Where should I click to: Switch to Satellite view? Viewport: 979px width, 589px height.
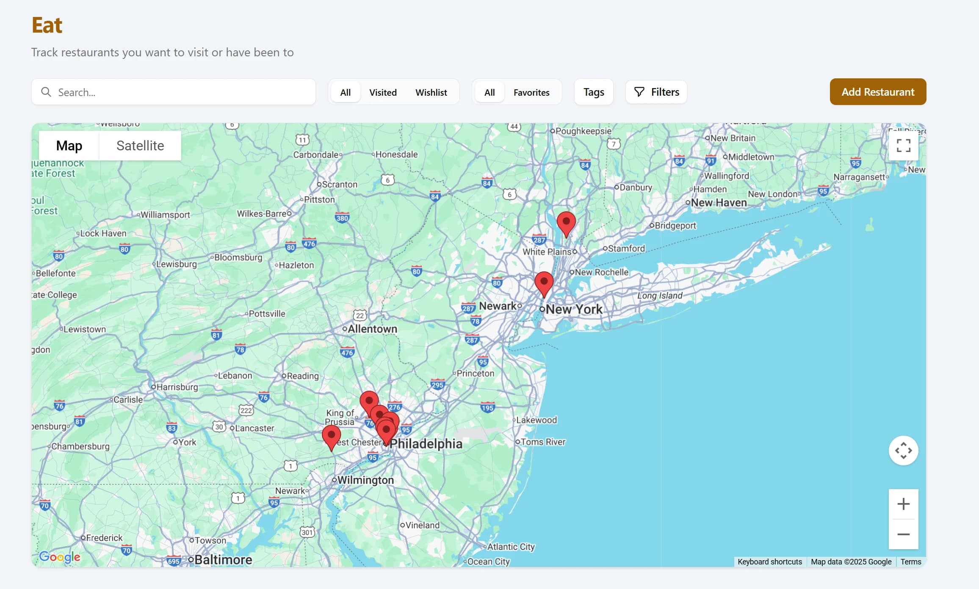[140, 145]
